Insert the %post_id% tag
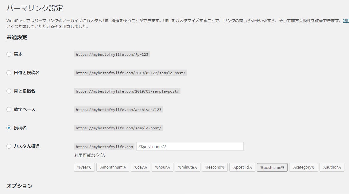This screenshot has width=349, height=194. pyautogui.click(x=242, y=167)
